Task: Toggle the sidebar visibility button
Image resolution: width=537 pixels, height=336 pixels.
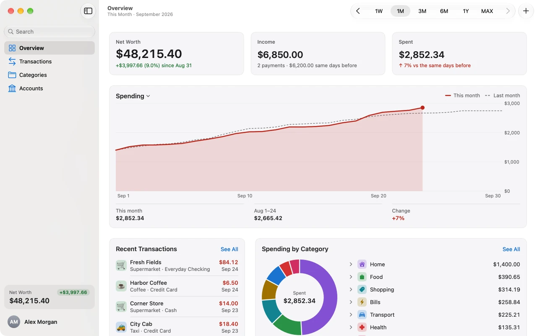Action: [x=88, y=11]
